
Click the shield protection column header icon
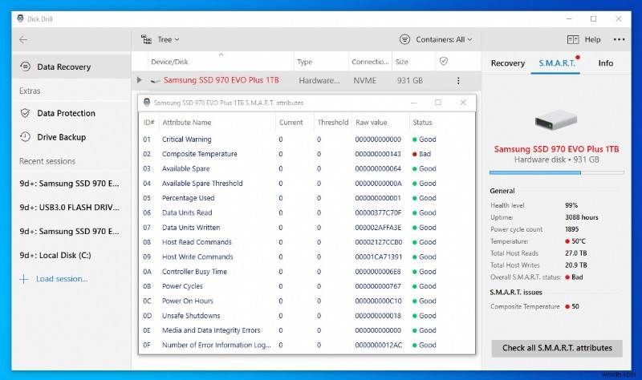[443, 62]
